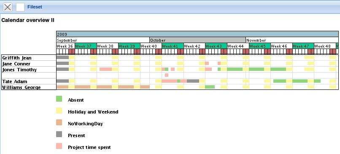
Task: Click the Week 44 header cell
Action: click(x=238, y=46)
